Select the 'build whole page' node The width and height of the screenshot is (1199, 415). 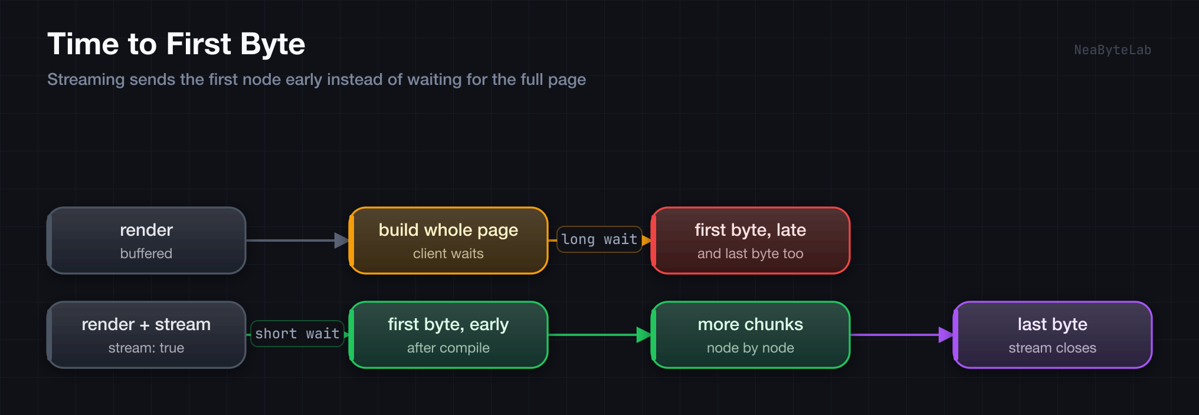448,241
